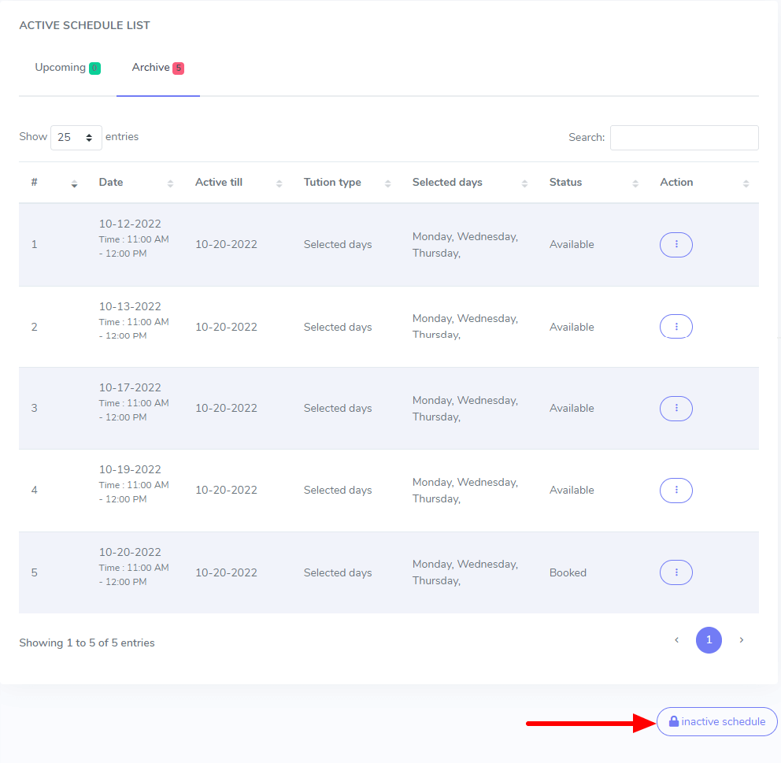Open the Show entries count dropdown
781x763 pixels.
click(x=76, y=137)
